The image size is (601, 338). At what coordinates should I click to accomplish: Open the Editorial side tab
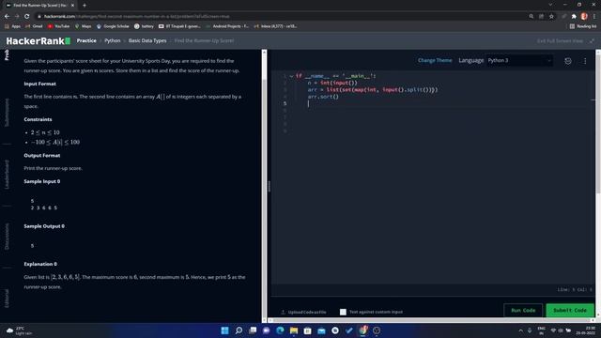tap(7, 299)
